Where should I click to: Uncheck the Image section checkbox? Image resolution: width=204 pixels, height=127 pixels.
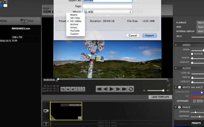pos(179,107)
